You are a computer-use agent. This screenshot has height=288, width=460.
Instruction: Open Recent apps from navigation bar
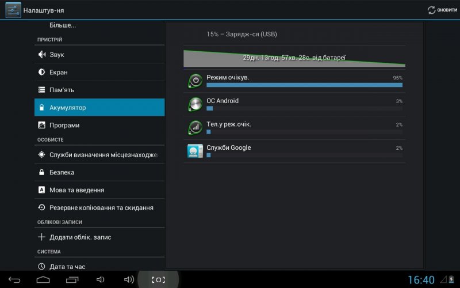72,279
